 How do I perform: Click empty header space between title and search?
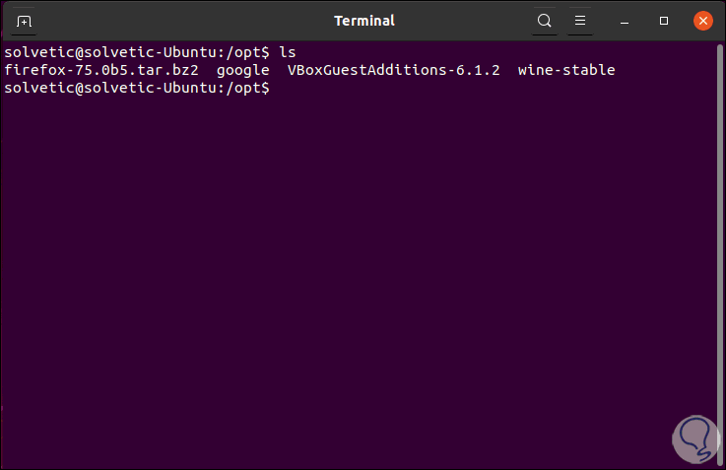point(463,21)
